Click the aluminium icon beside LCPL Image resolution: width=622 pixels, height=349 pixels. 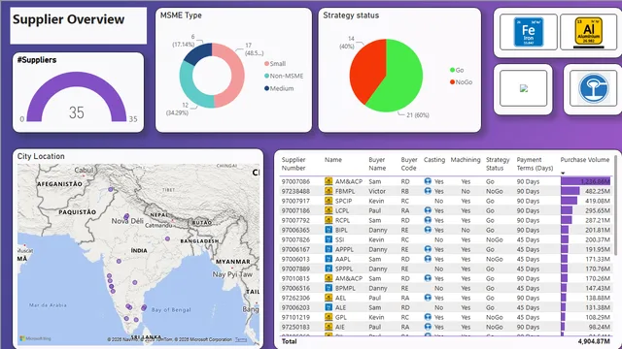coord(328,210)
